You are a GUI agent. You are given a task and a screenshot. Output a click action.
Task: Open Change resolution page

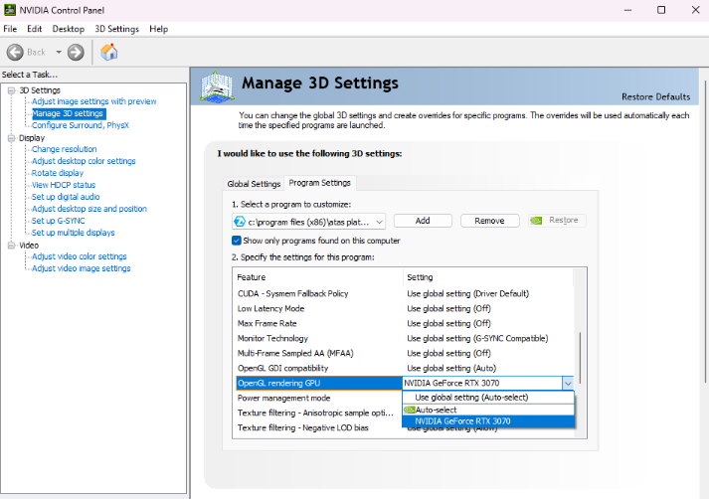[x=65, y=149]
